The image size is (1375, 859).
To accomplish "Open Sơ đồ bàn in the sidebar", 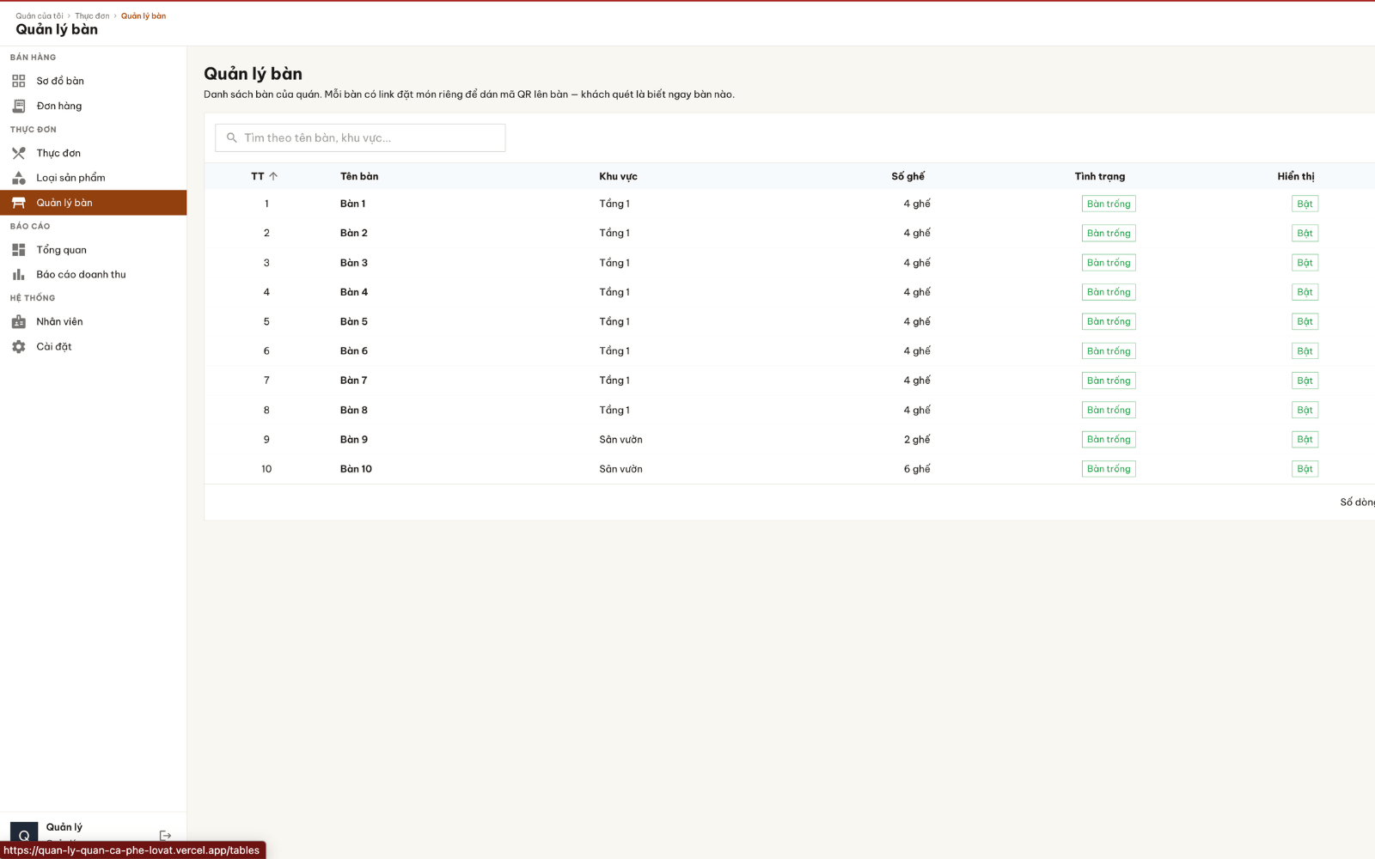I will point(93,81).
